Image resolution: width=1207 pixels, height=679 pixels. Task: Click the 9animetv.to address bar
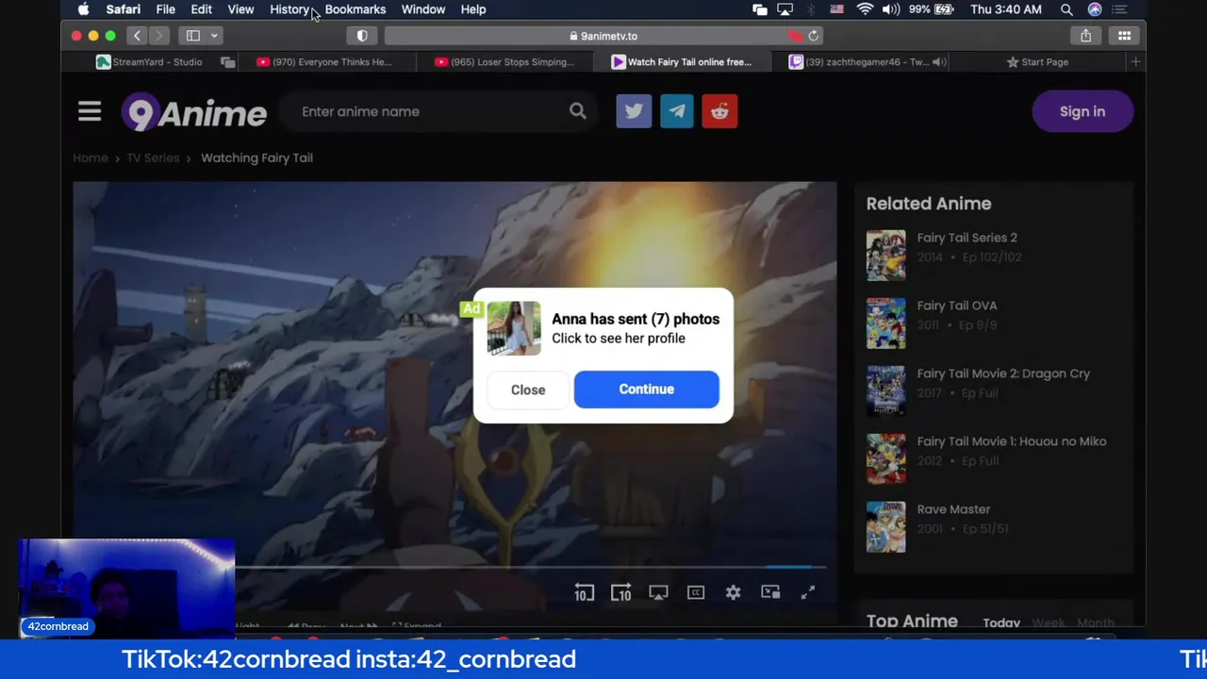tap(603, 36)
